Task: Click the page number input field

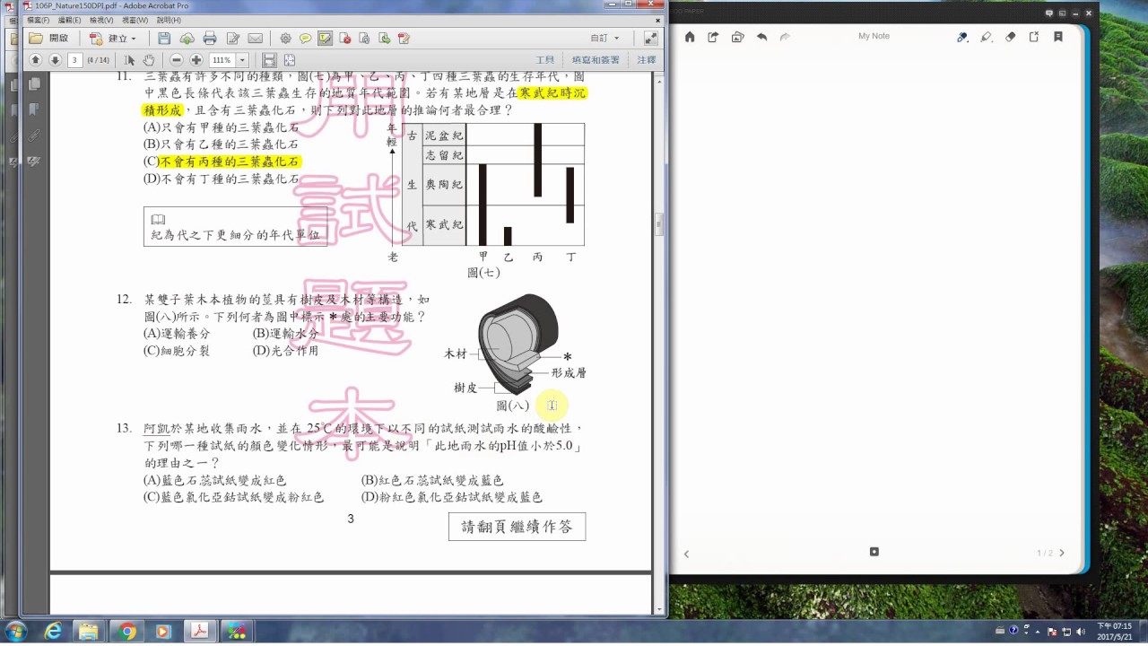Action: point(74,60)
